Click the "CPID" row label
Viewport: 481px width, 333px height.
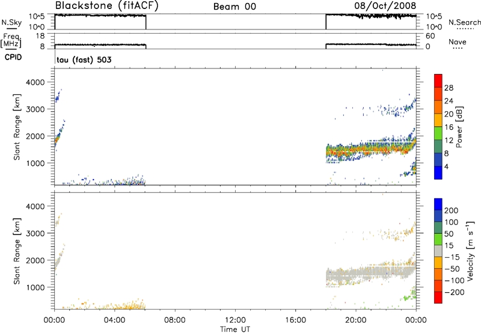(x=13, y=57)
